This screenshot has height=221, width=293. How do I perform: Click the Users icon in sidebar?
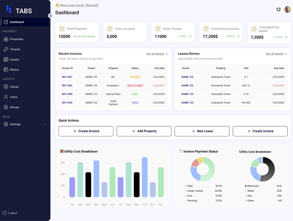6,97
